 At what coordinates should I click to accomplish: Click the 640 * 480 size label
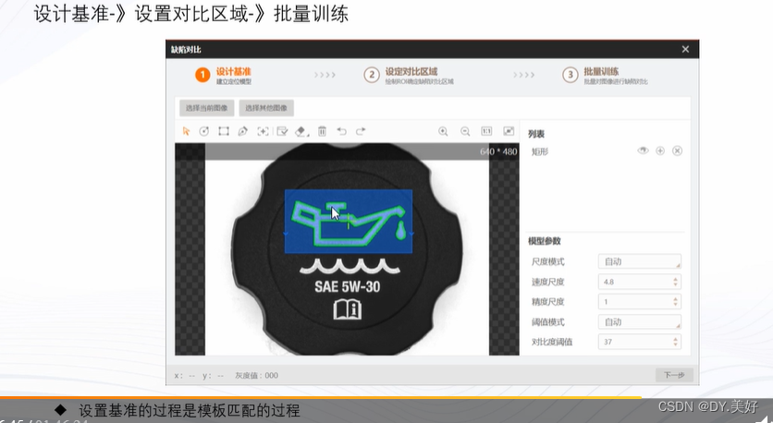[498, 151]
